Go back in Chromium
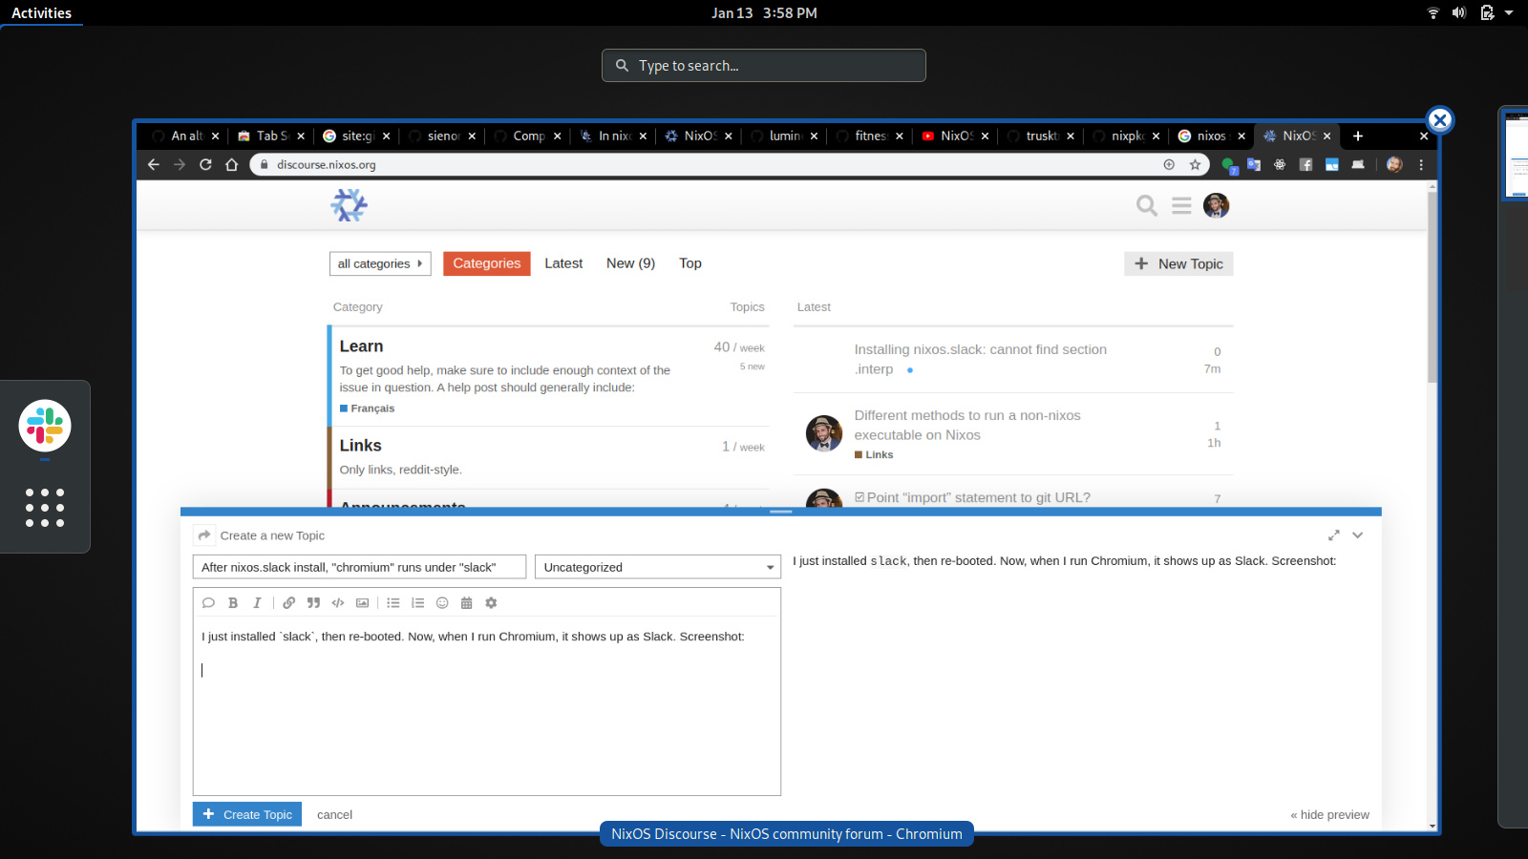The height and width of the screenshot is (859, 1528). coord(154,164)
